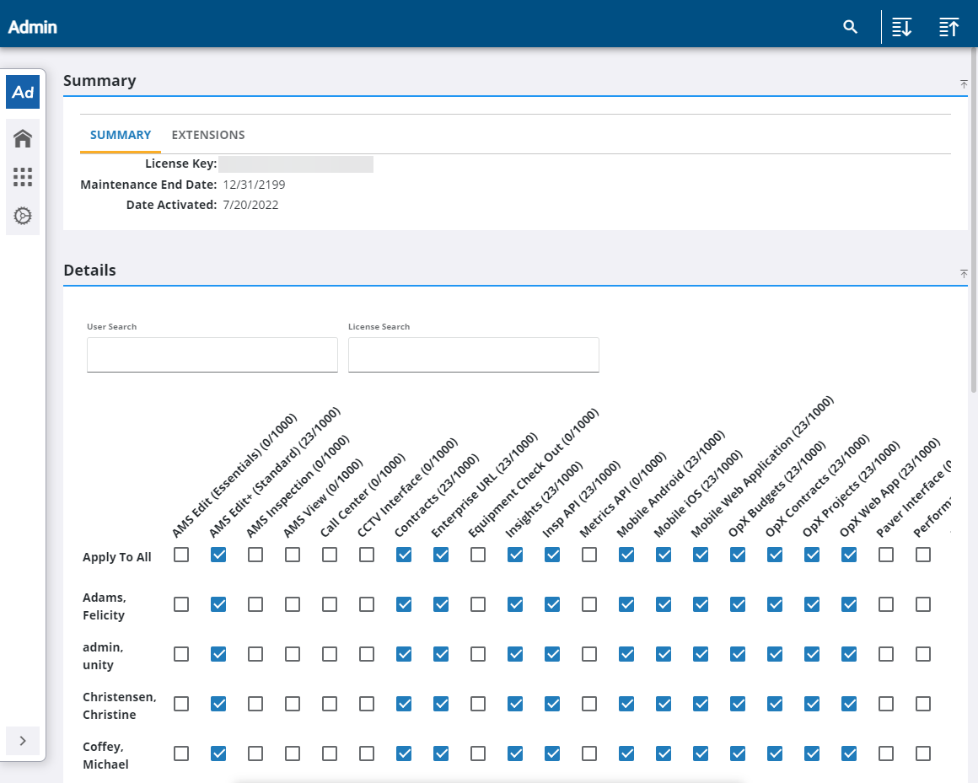Image resolution: width=978 pixels, height=783 pixels.
Task: Click the User Search input field
Action: tap(212, 355)
